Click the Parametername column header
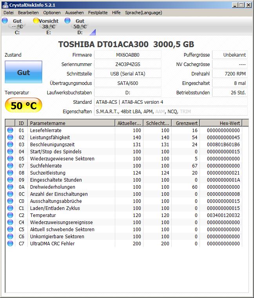 [71, 123]
